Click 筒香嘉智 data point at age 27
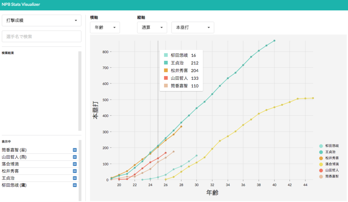 (174, 152)
